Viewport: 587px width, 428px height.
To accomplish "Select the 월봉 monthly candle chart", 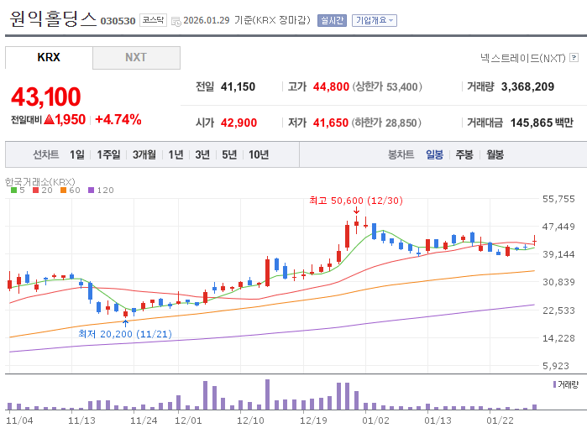I will tap(495, 154).
